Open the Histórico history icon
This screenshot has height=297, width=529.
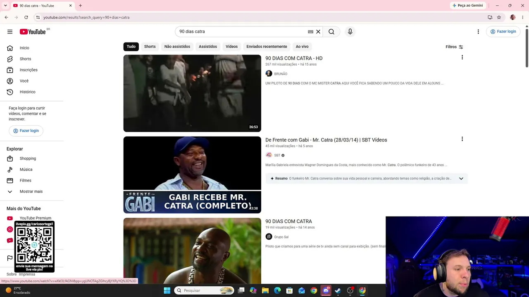10,92
